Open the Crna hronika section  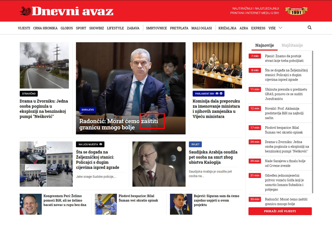(x=45, y=28)
